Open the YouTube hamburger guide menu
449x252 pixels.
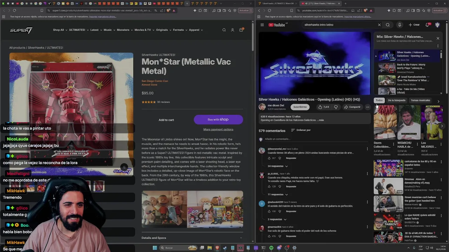point(262,25)
